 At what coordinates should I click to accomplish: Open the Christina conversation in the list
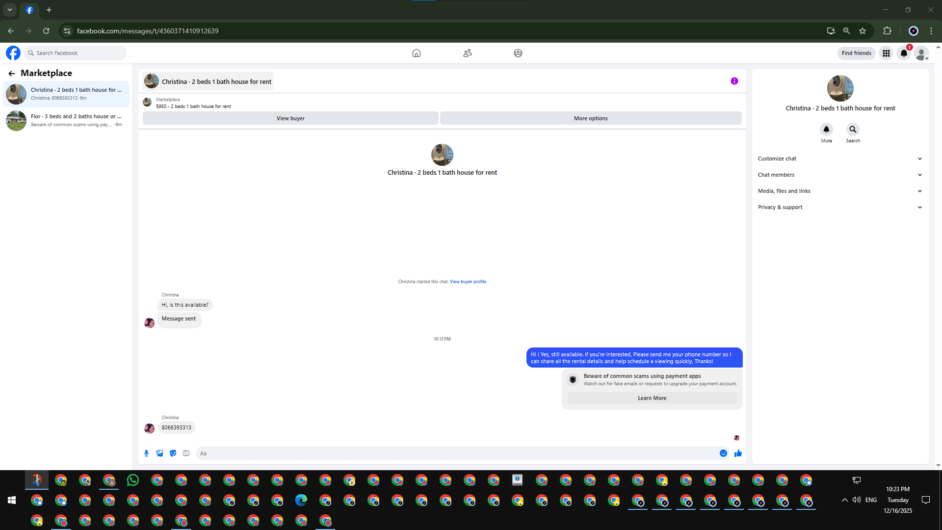pos(67,94)
